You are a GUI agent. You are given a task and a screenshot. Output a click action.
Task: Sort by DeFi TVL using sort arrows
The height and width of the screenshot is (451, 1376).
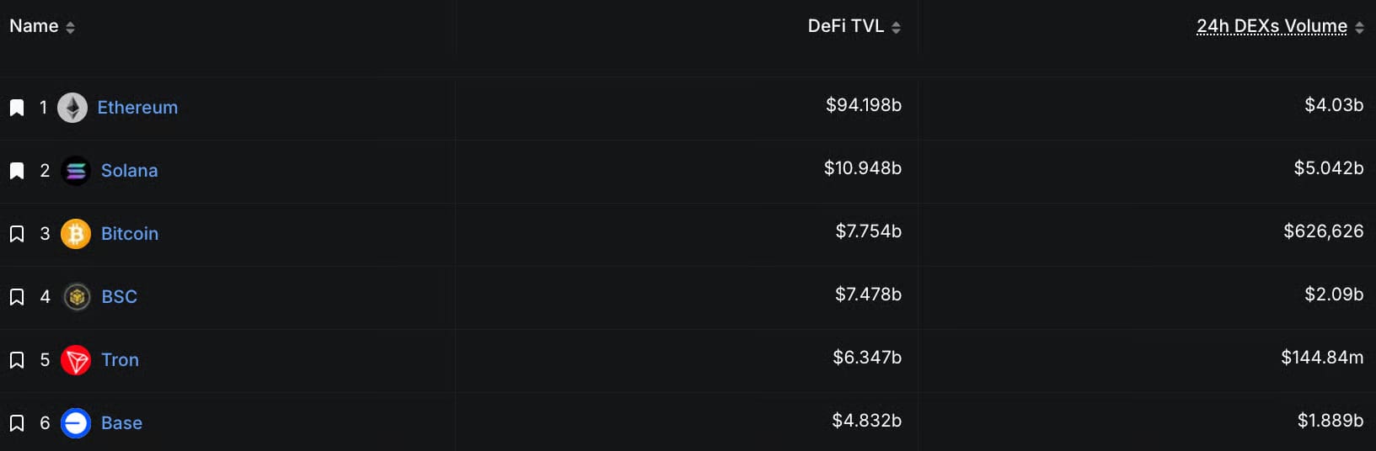[x=896, y=28]
